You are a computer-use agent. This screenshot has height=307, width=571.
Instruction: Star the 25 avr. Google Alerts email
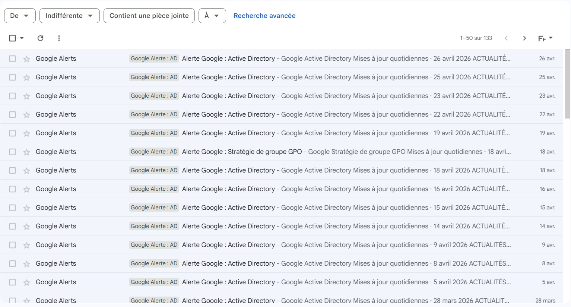pyautogui.click(x=26, y=77)
